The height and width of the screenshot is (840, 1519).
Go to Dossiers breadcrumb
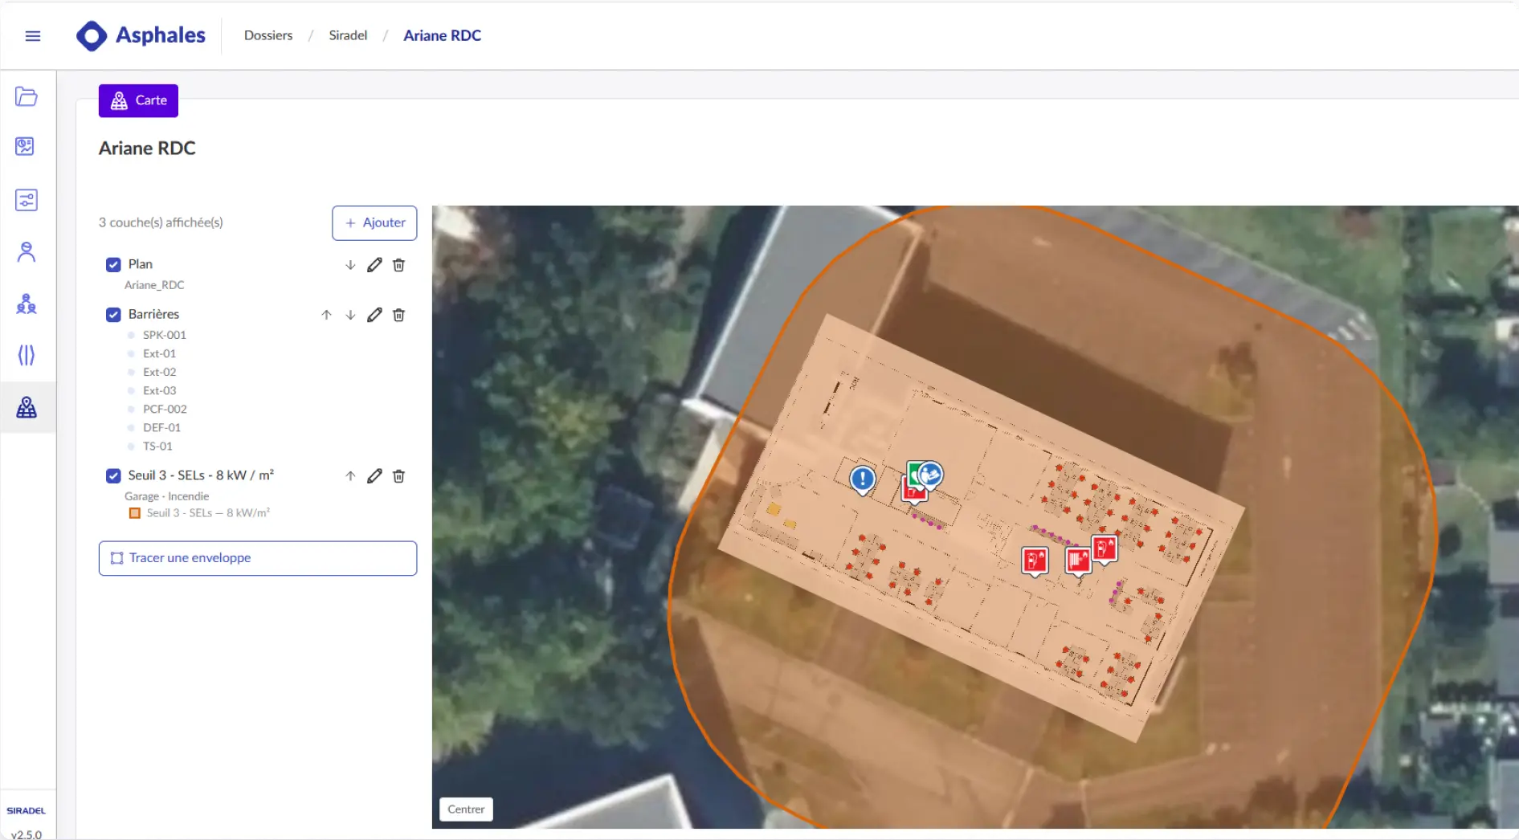click(x=268, y=35)
